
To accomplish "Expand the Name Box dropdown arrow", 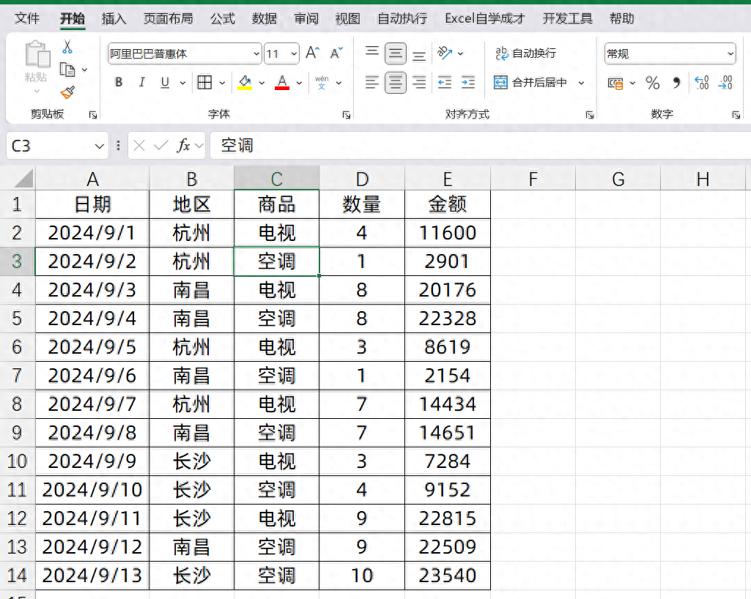I will (x=99, y=146).
